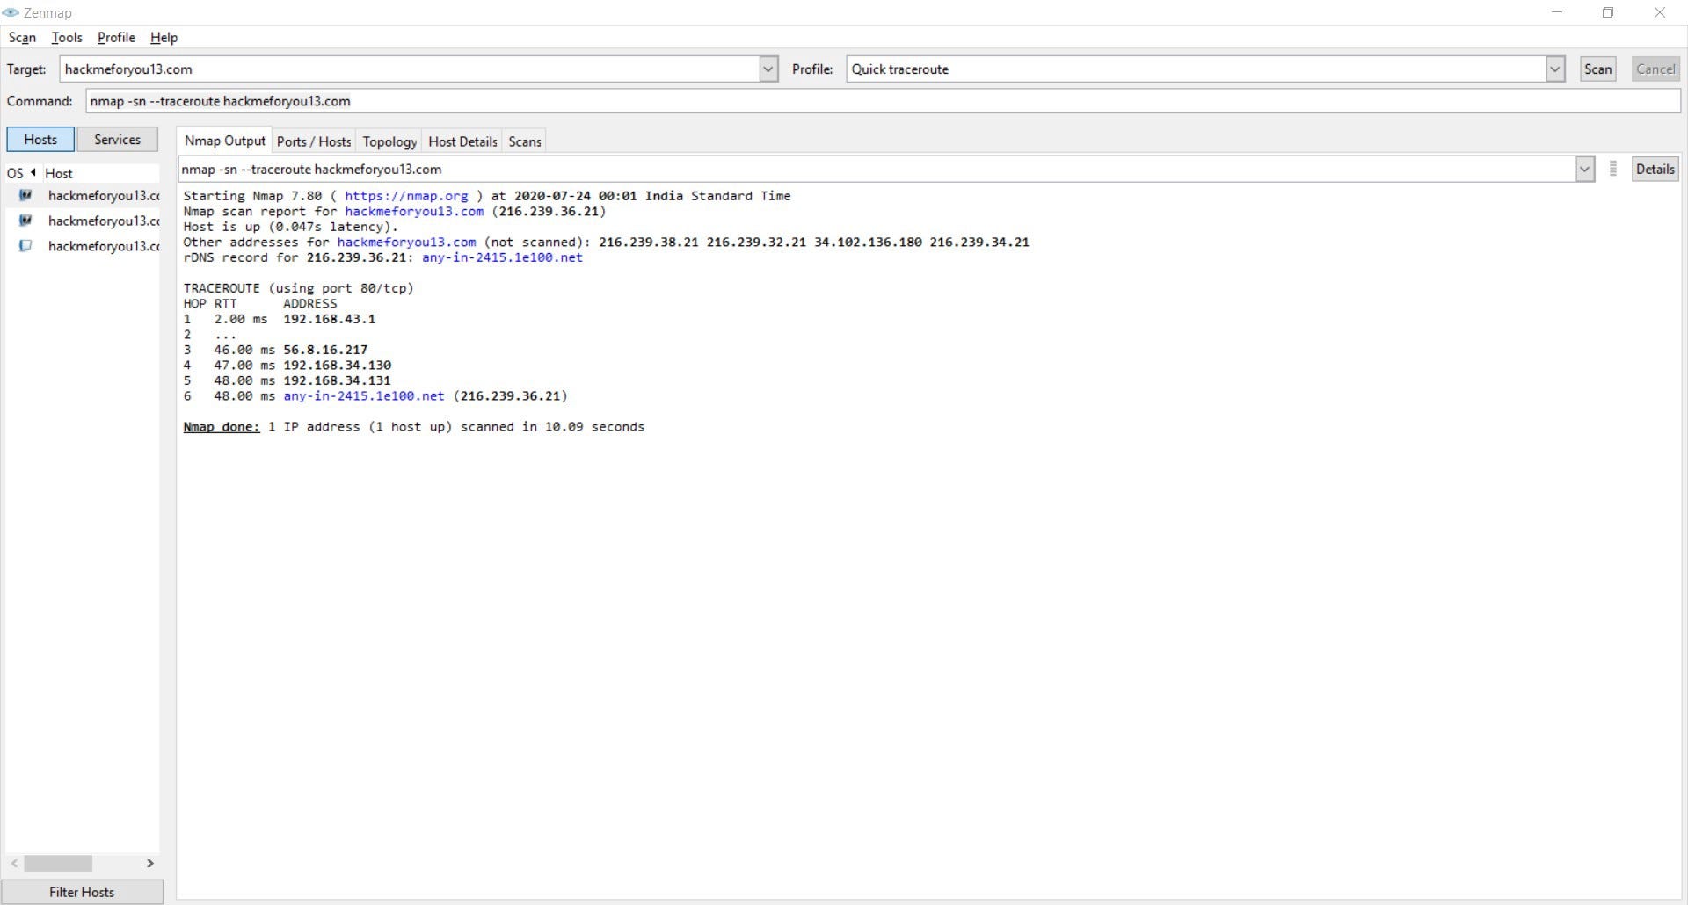
Task: Switch to the Host Details tab
Action: pos(462,141)
